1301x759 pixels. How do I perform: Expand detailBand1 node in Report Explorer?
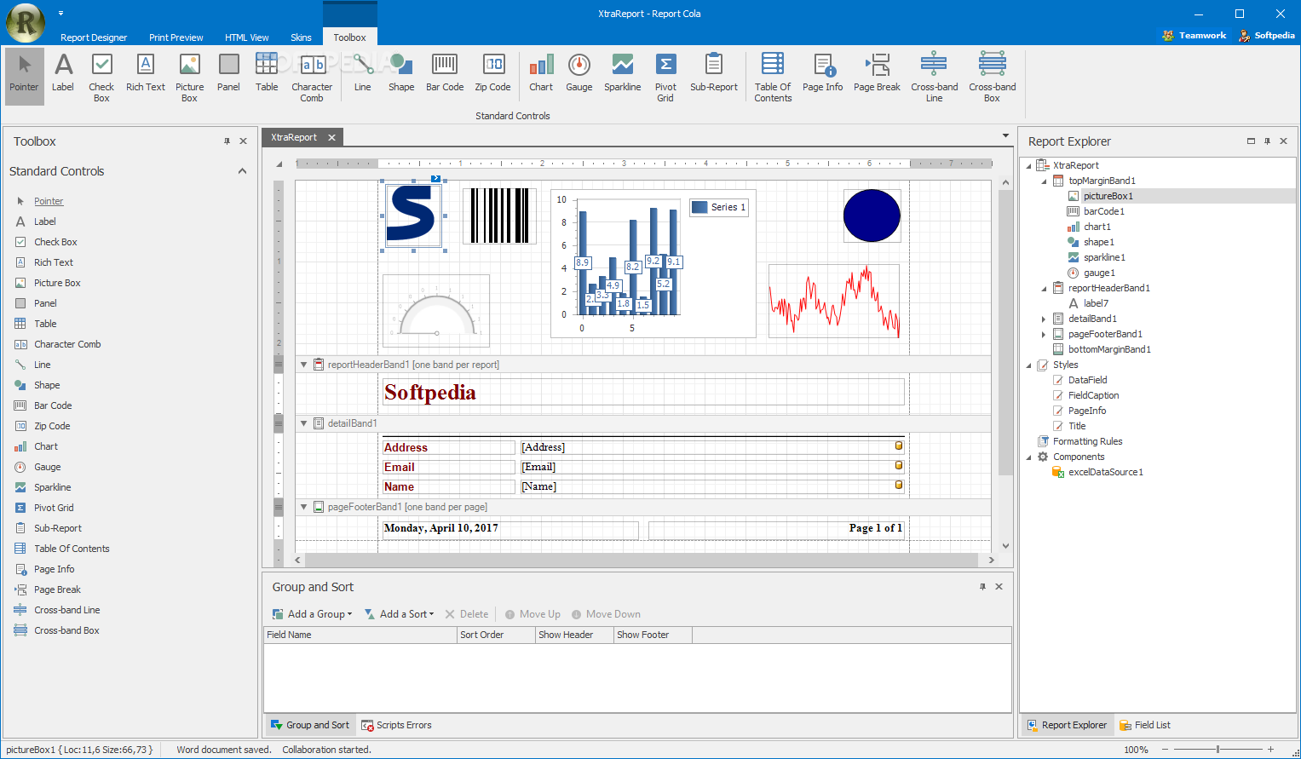1044,319
